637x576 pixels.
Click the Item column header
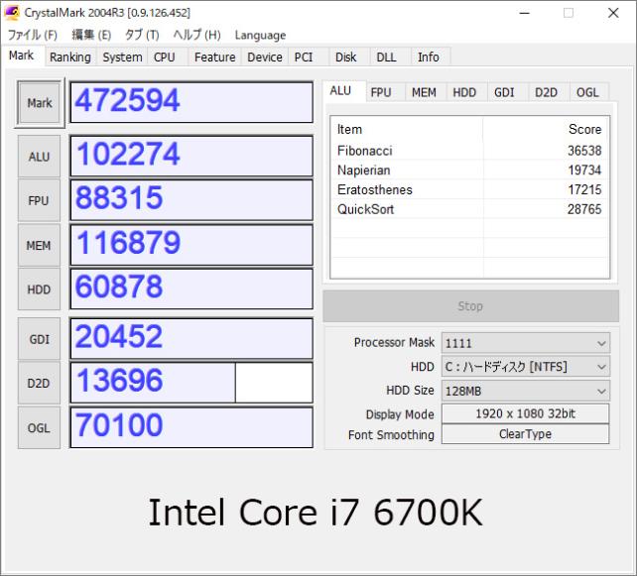pyautogui.click(x=407, y=130)
